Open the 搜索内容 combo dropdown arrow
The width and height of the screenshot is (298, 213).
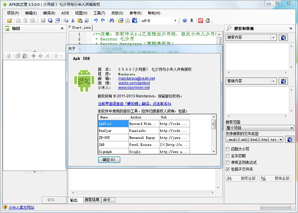(273, 37)
